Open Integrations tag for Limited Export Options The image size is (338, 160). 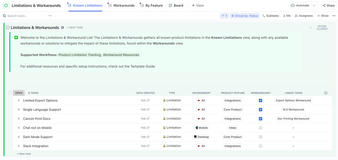(233, 100)
